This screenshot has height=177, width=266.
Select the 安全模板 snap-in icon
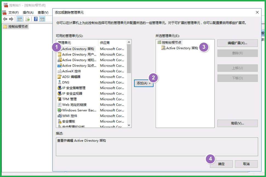pyautogui.click(x=60, y=121)
